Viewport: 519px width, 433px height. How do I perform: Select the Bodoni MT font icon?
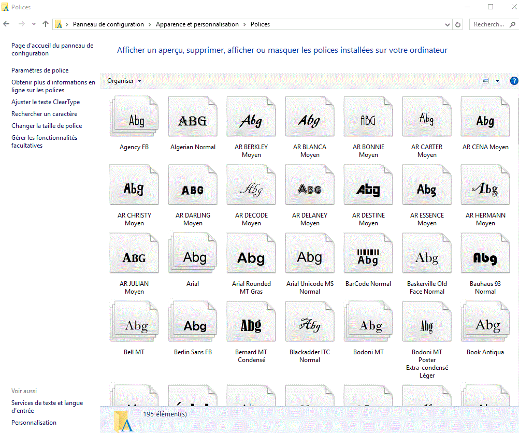(368, 321)
